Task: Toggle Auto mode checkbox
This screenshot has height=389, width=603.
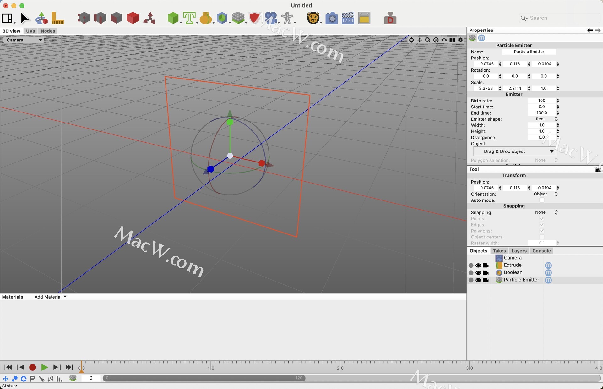Action: 542,200
